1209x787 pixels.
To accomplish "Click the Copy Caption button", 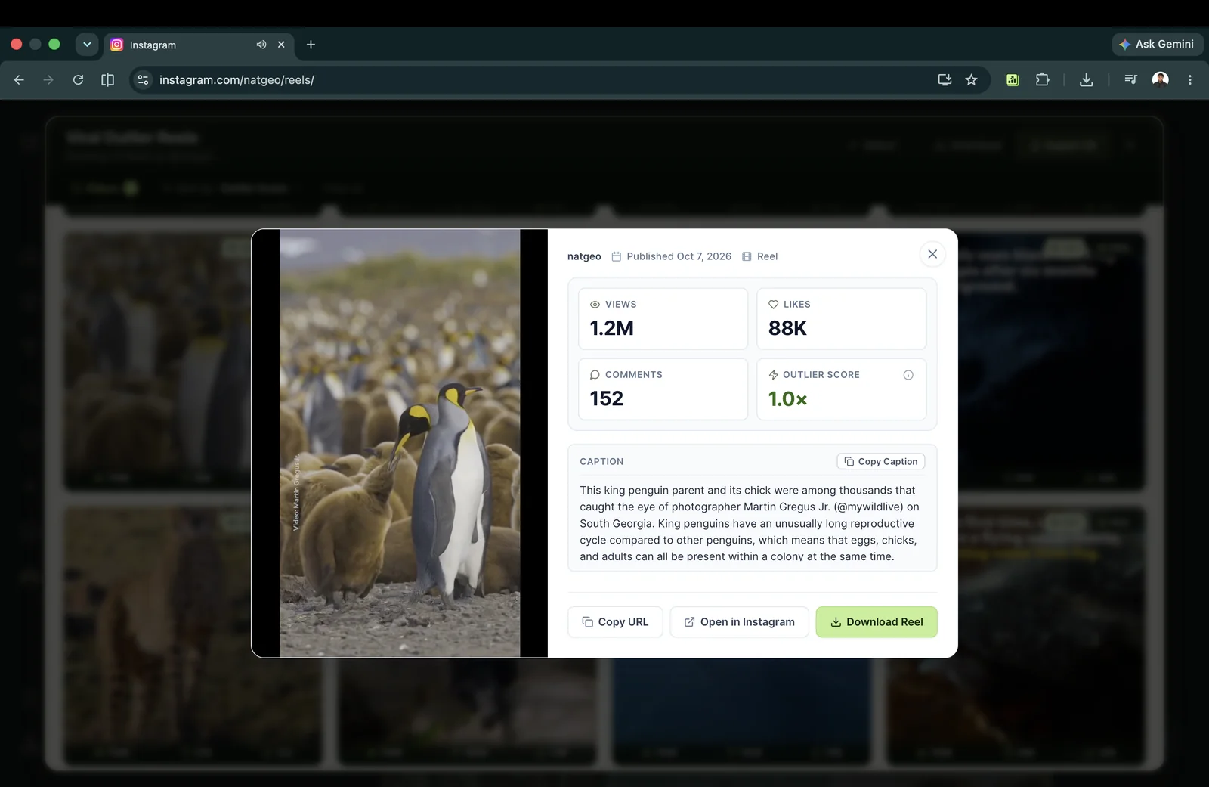I will click(x=881, y=461).
